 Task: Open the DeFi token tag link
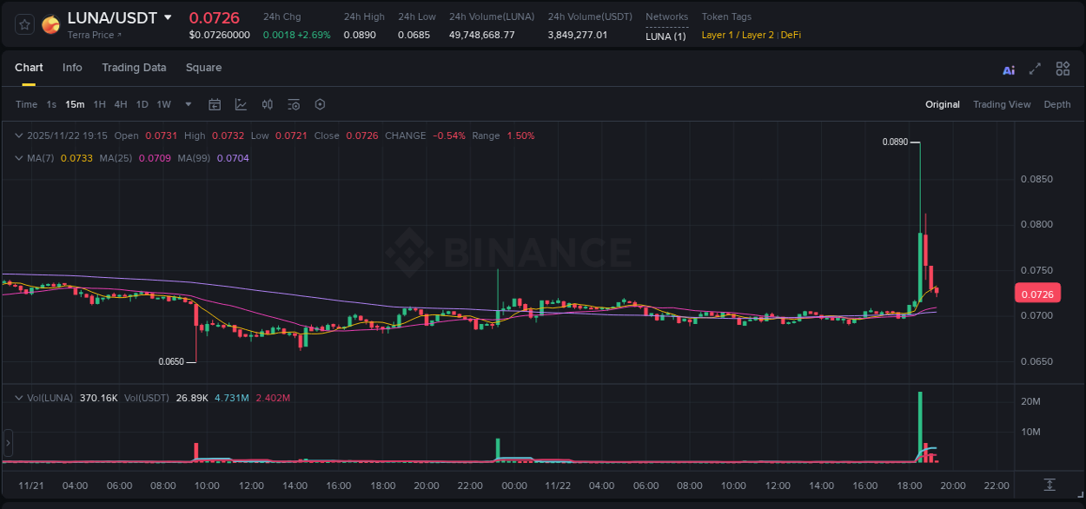[x=791, y=35]
